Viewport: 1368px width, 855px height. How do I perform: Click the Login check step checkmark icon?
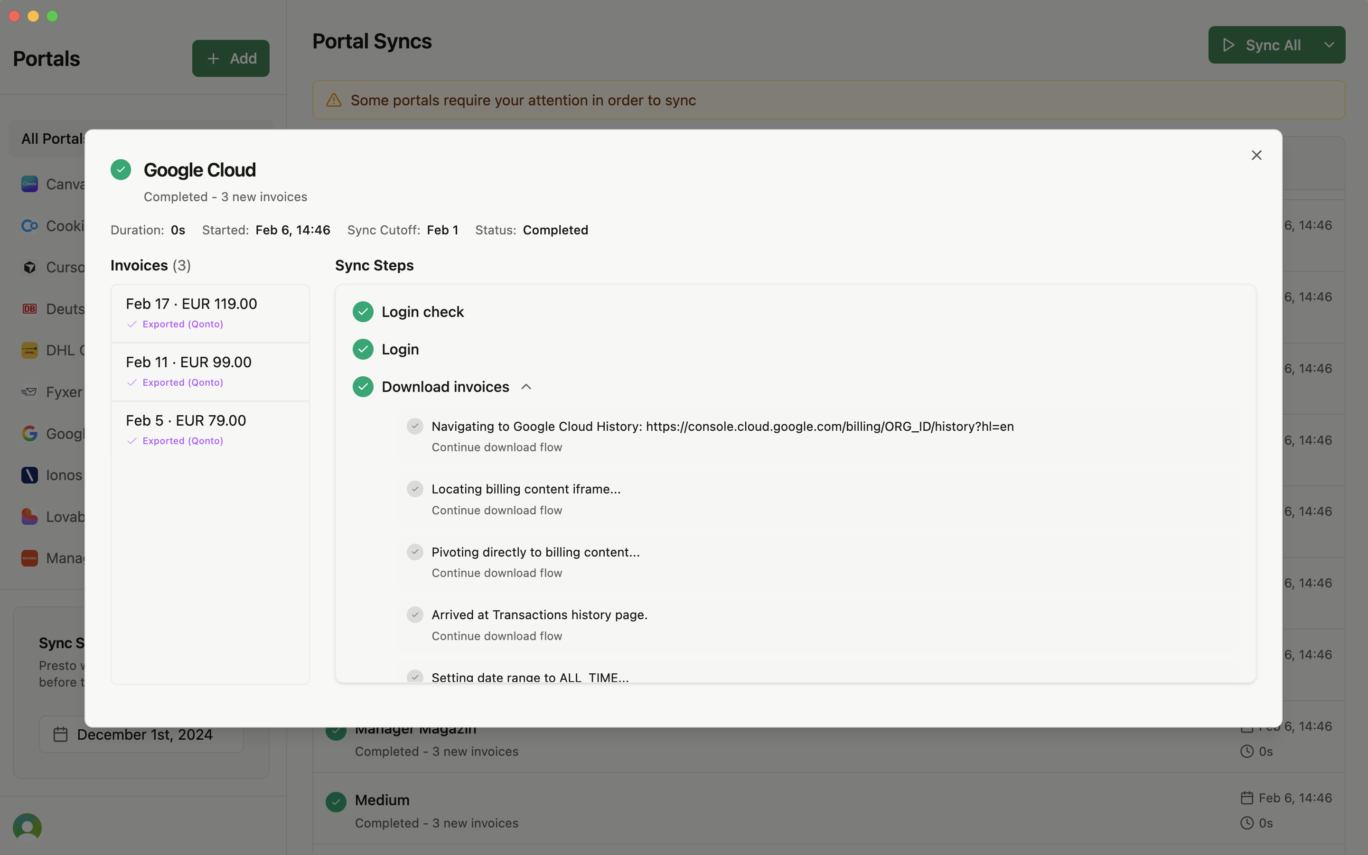pos(363,312)
